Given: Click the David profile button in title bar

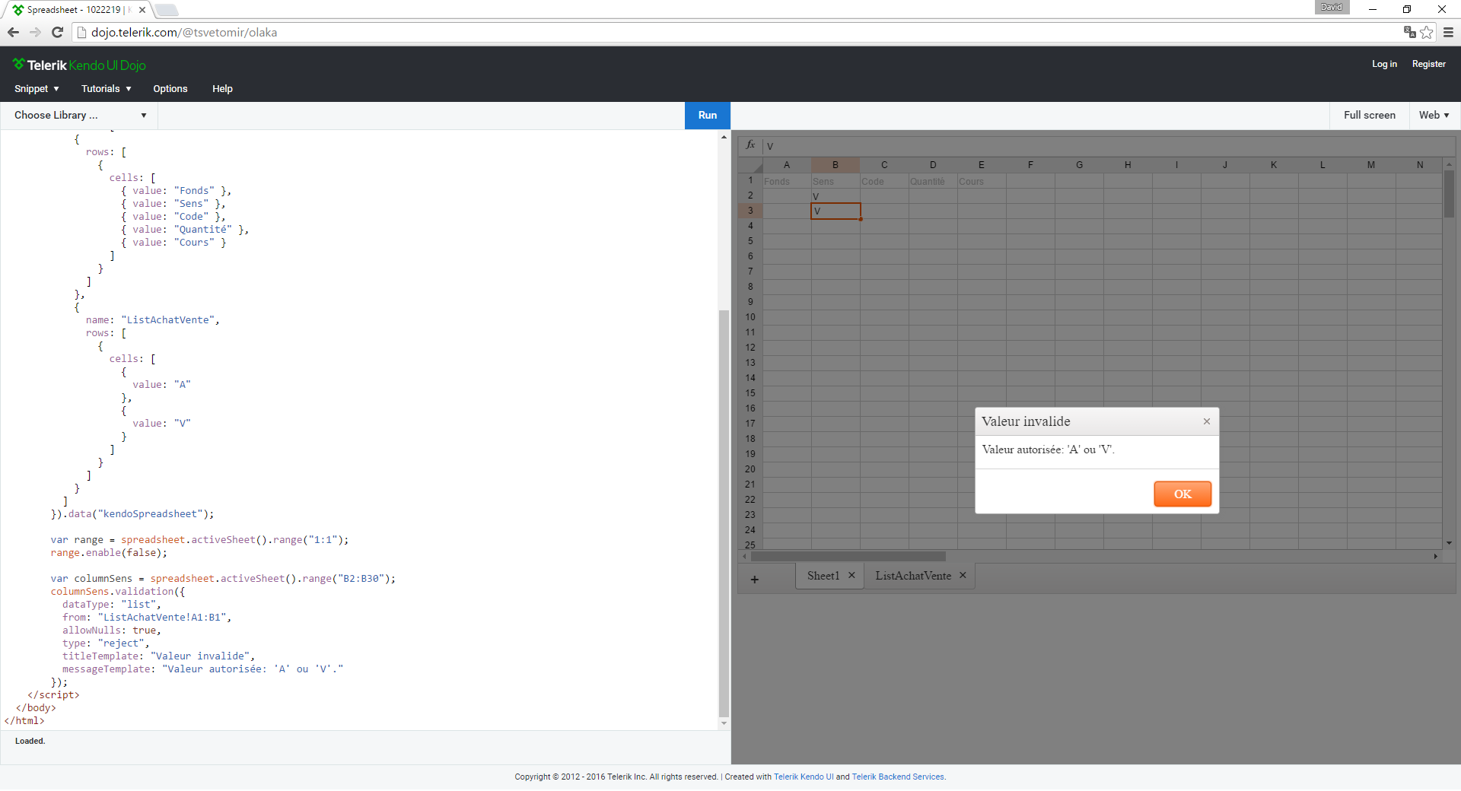Looking at the screenshot, I should click(x=1332, y=7).
